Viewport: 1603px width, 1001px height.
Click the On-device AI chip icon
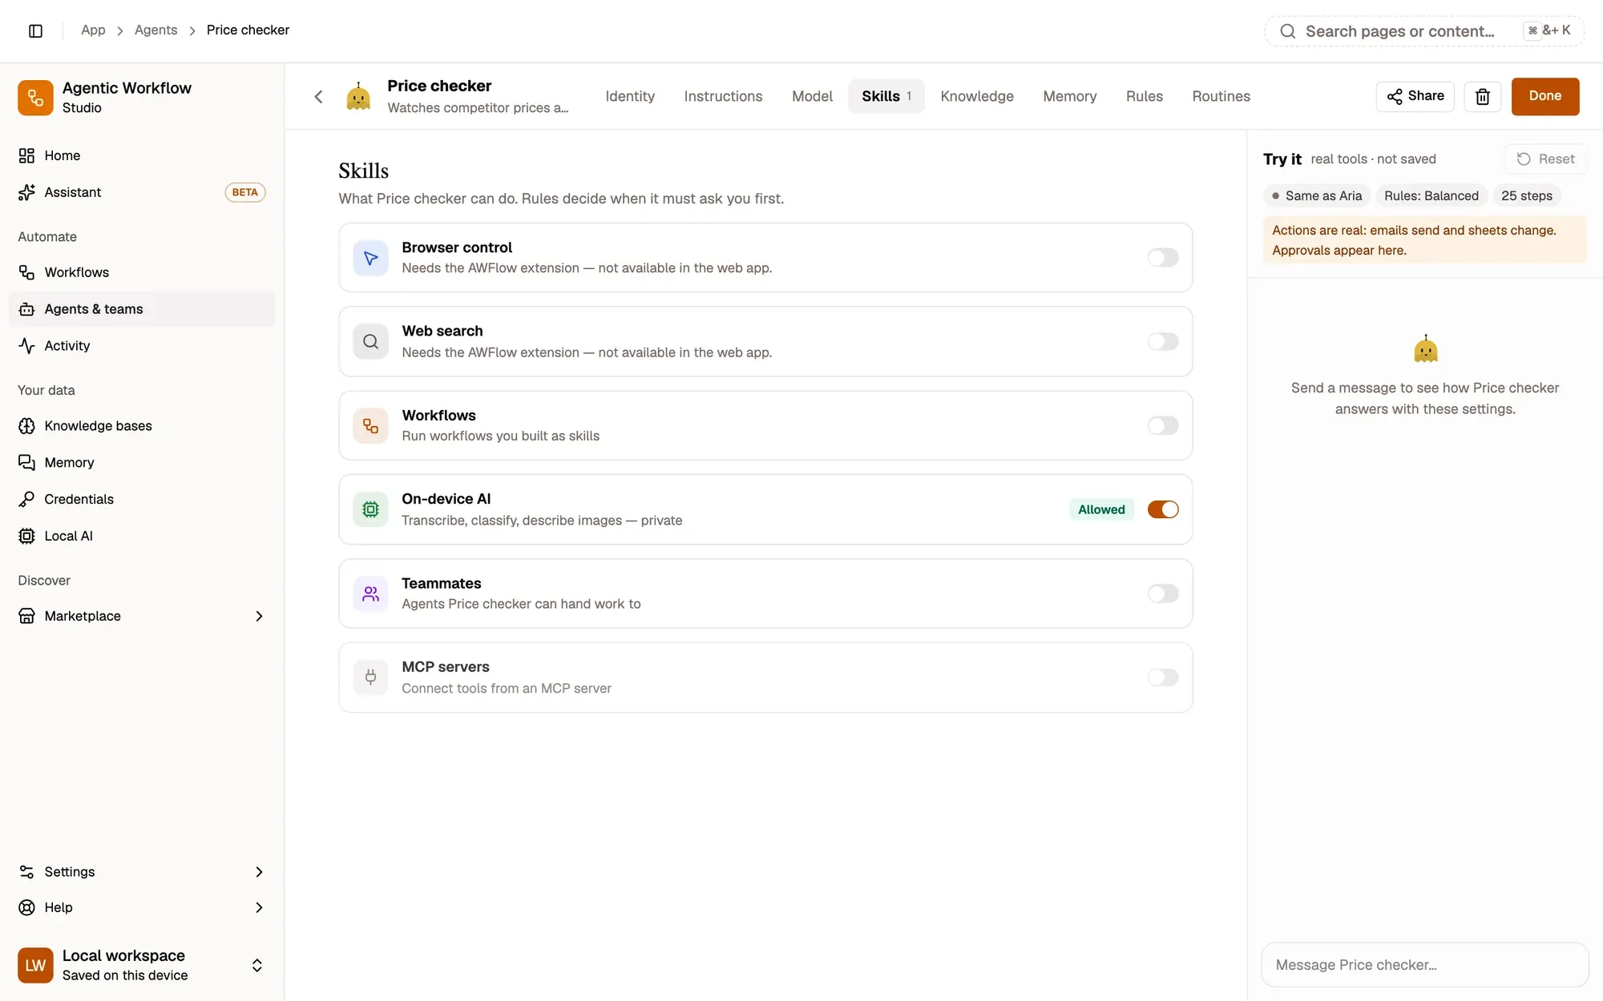point(370,509)
